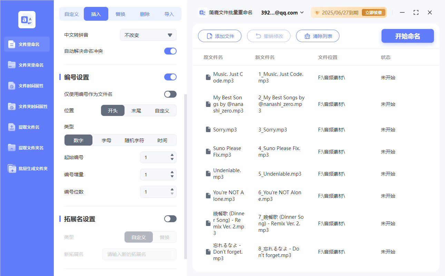Viewport: 445px width, 276px height.
Task: Open the 批量生成文件夹 tool
Action: [x=27, y=168]
